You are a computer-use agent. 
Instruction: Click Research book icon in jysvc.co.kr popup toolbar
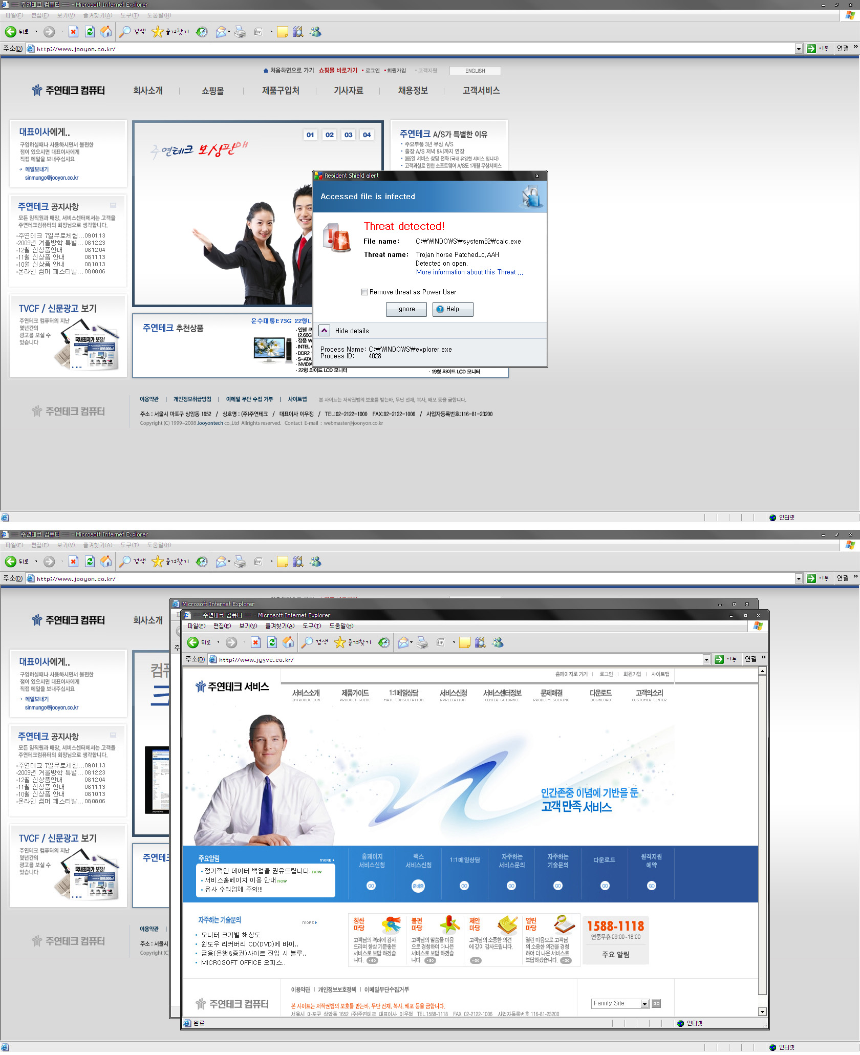[x=480, y=642]
